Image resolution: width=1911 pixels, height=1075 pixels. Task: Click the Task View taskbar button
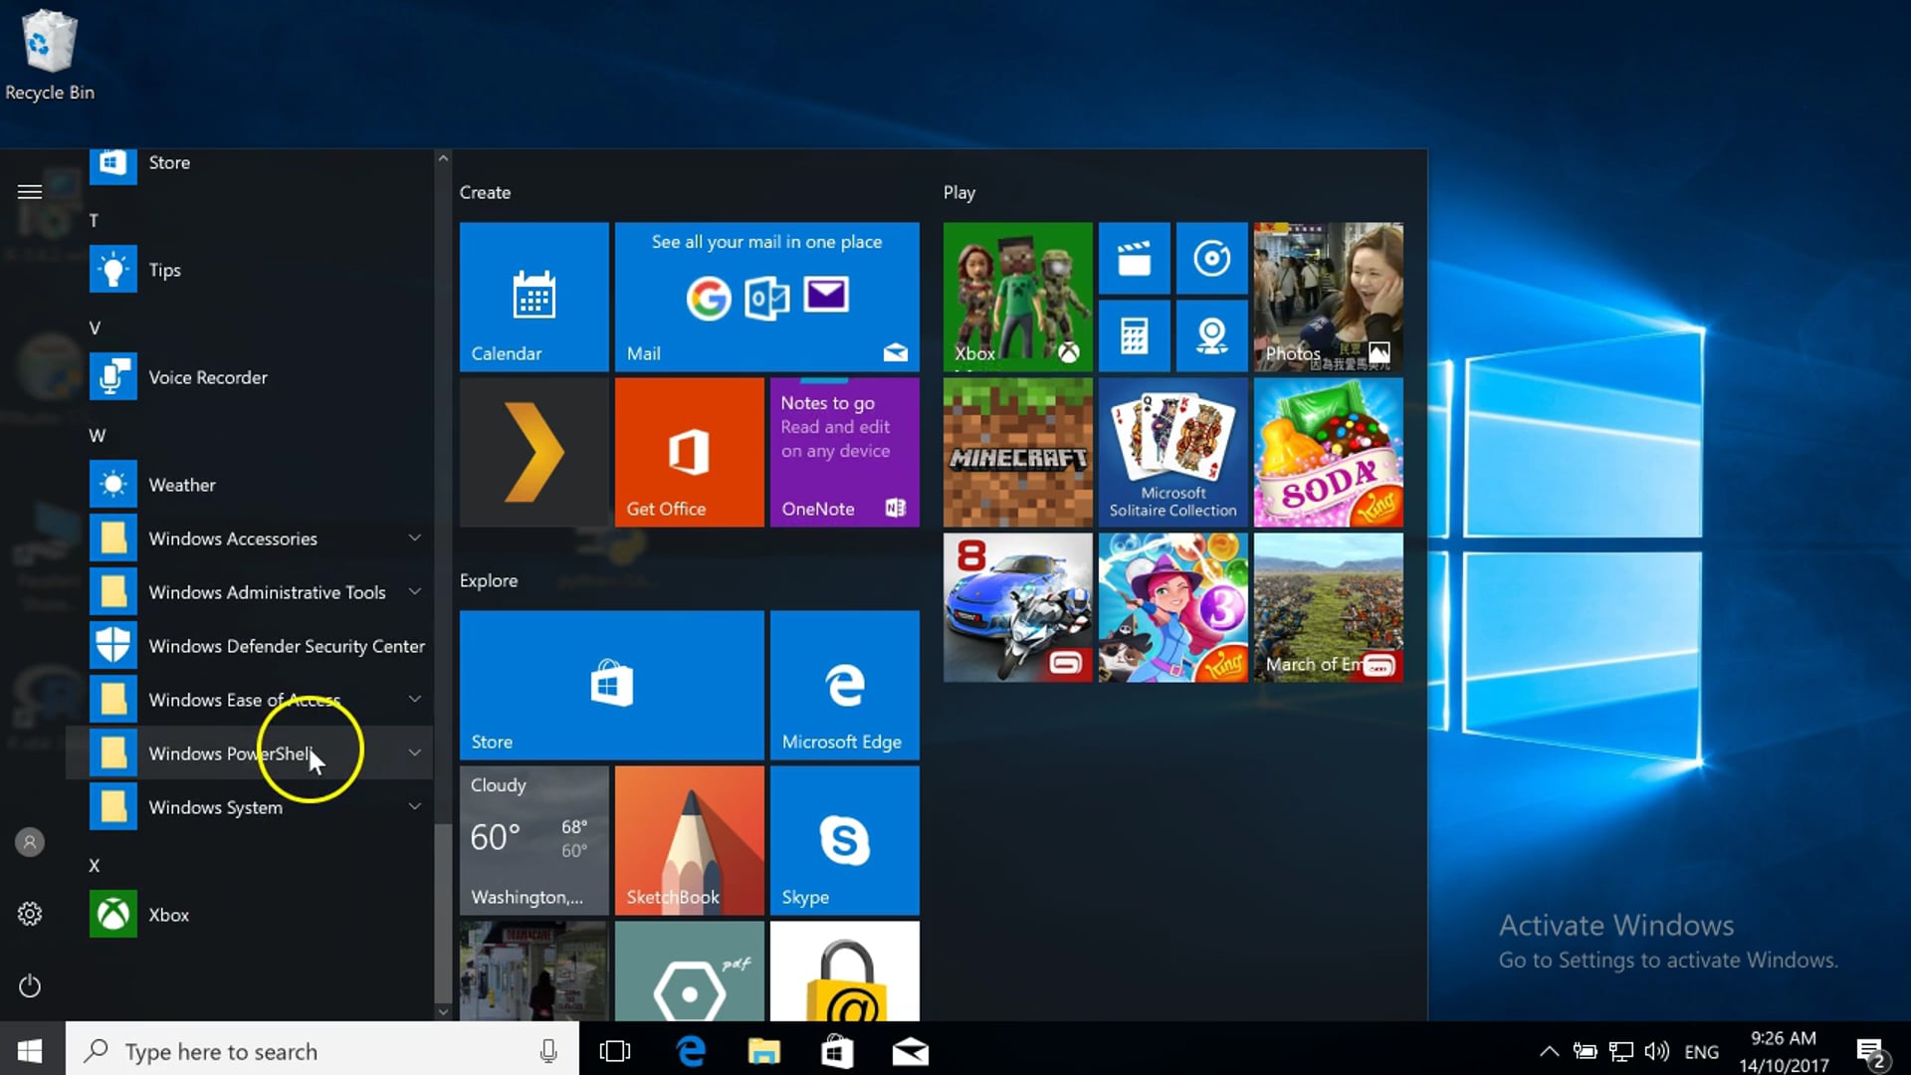click(x=615, y=1051)
